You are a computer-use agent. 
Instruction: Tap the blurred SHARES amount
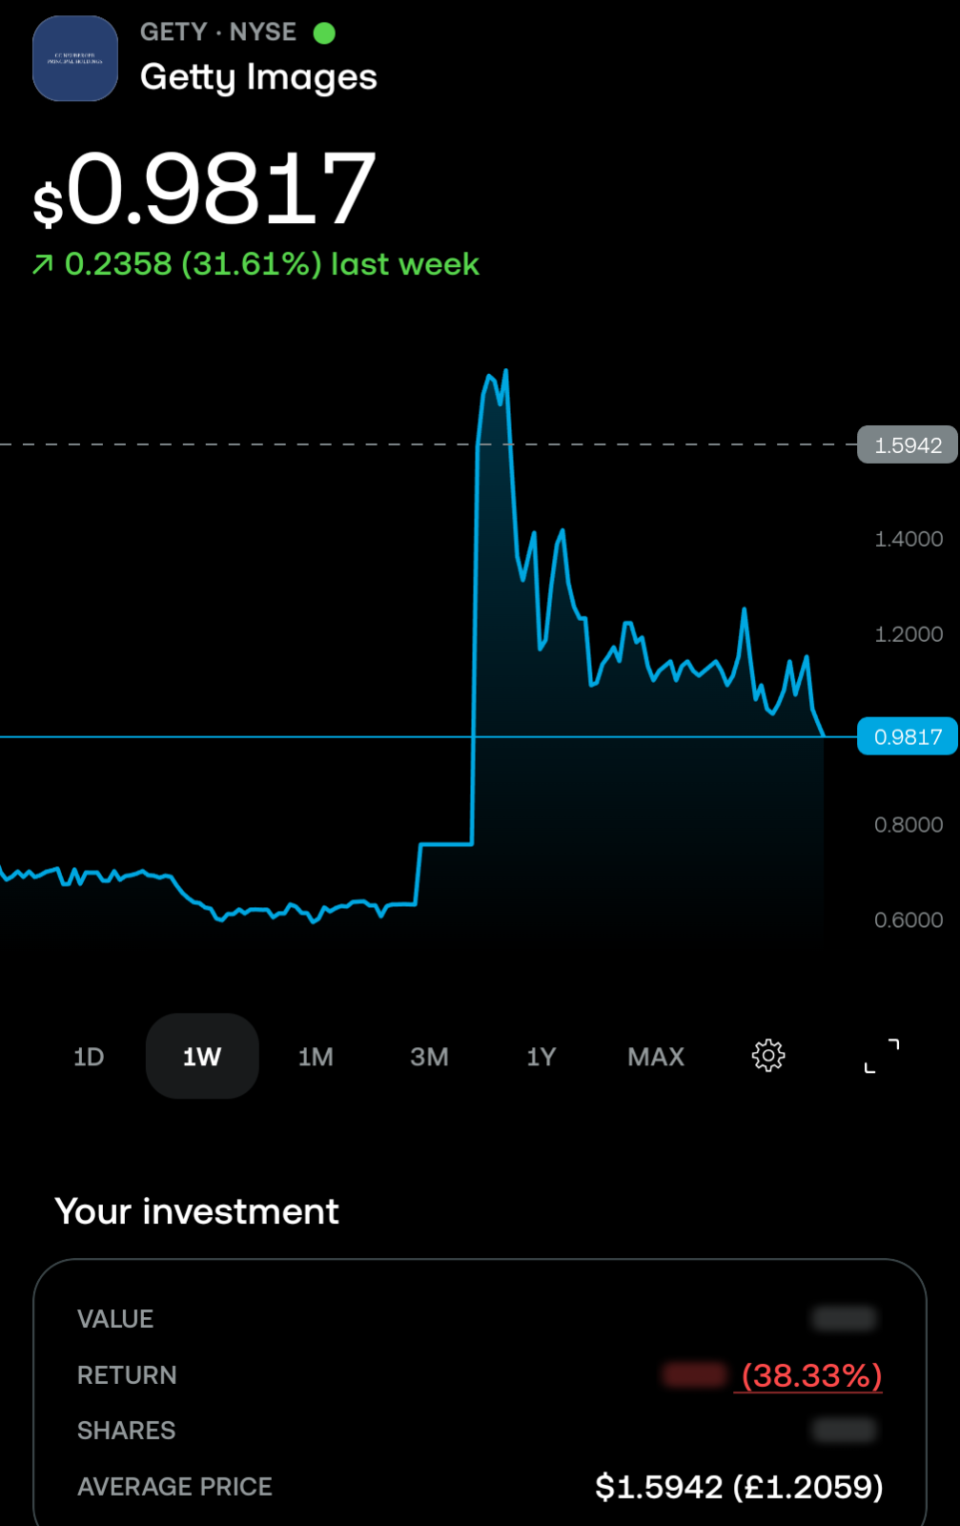(x=844, y=1430)
